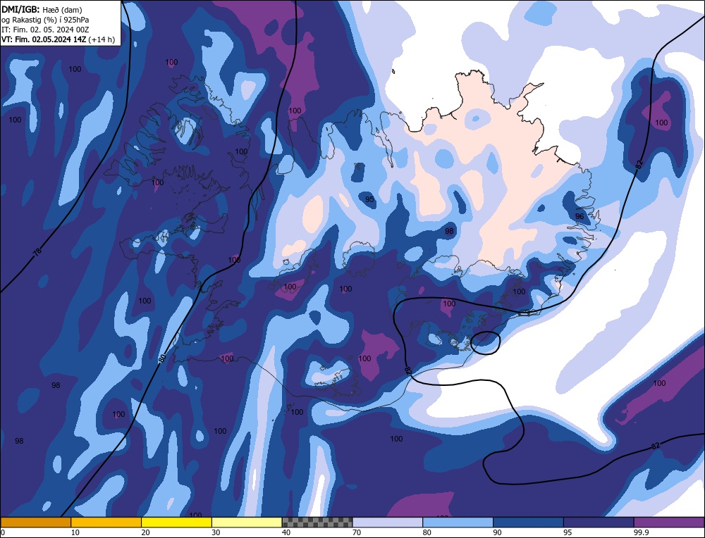Click the dark orange 0–10 legend swatch

click(x=35, y=523)
